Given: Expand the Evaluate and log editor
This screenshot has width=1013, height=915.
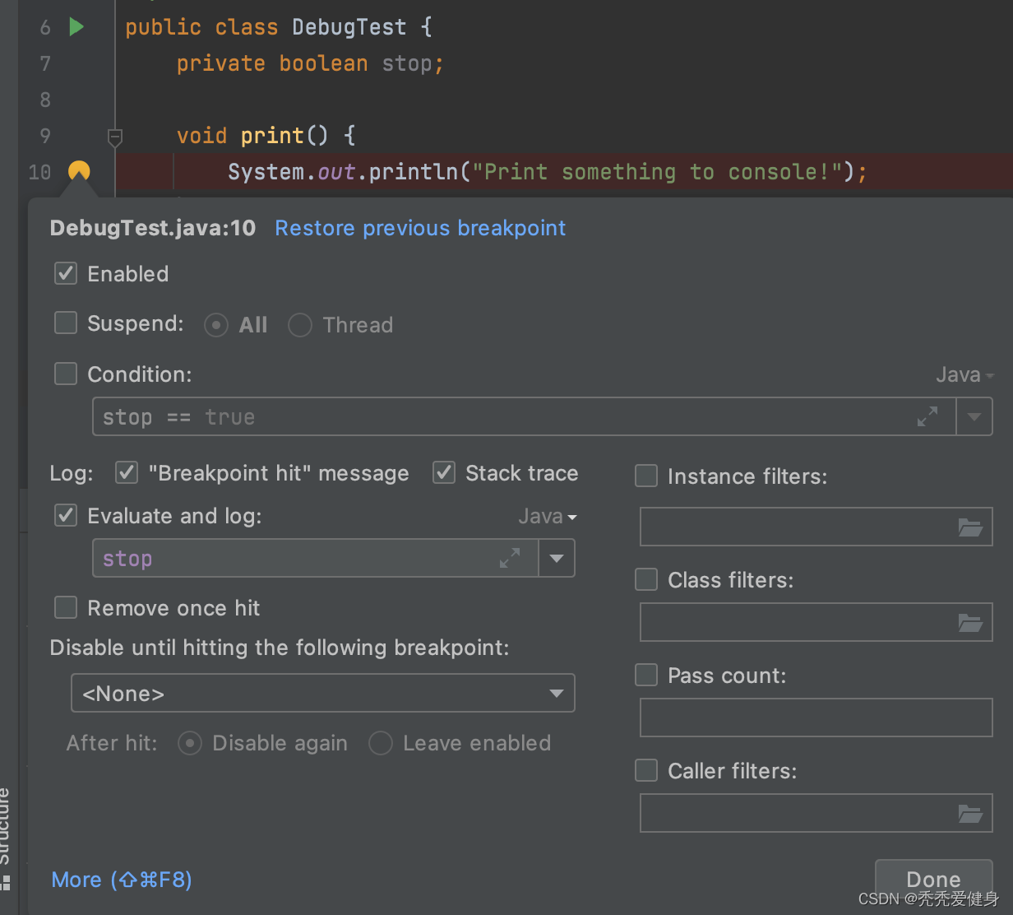Looking at the screenshot, I should [x=510, y=559].
